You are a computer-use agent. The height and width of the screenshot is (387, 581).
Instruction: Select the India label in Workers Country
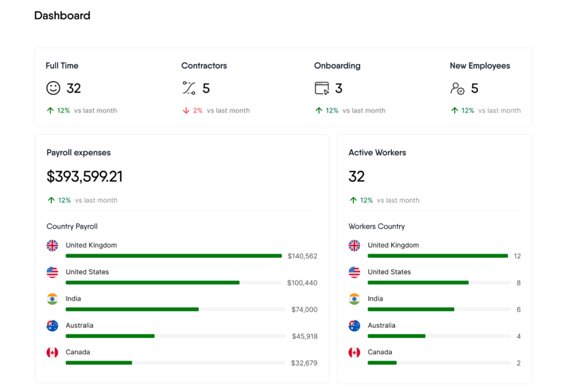click(375, 299)
